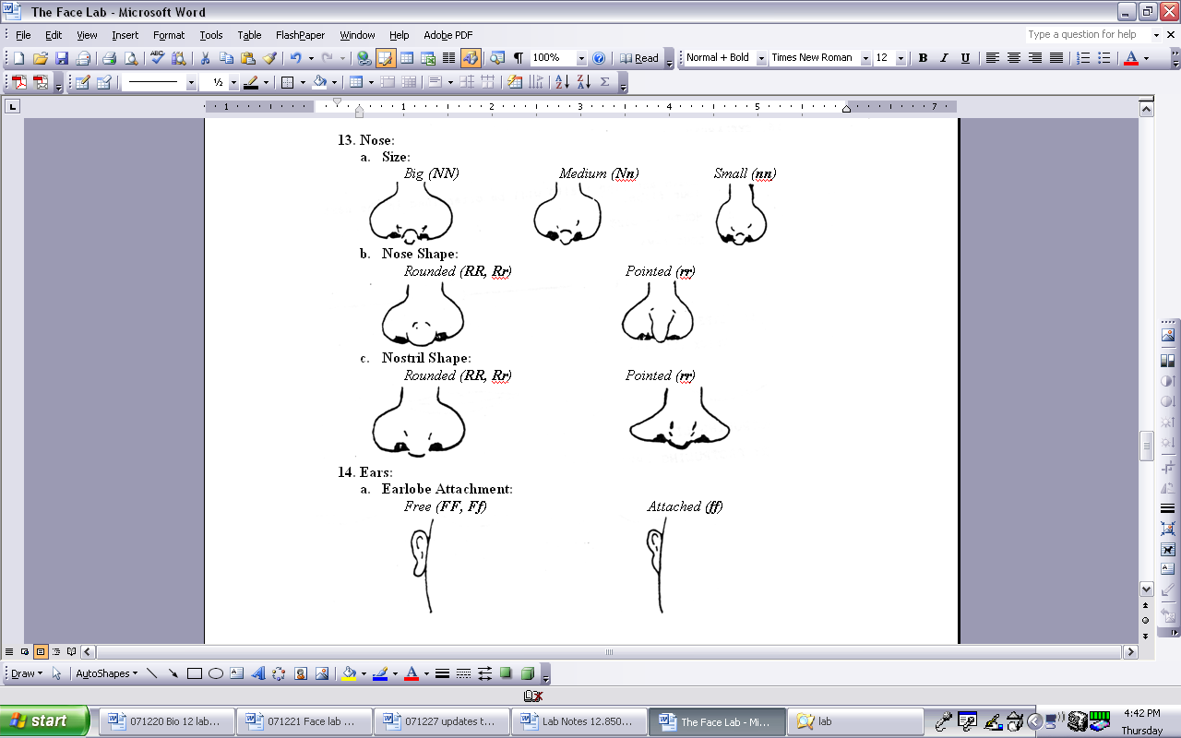Open the Format menu
The image size is (1181, 738).
click(x=169, y=35)
